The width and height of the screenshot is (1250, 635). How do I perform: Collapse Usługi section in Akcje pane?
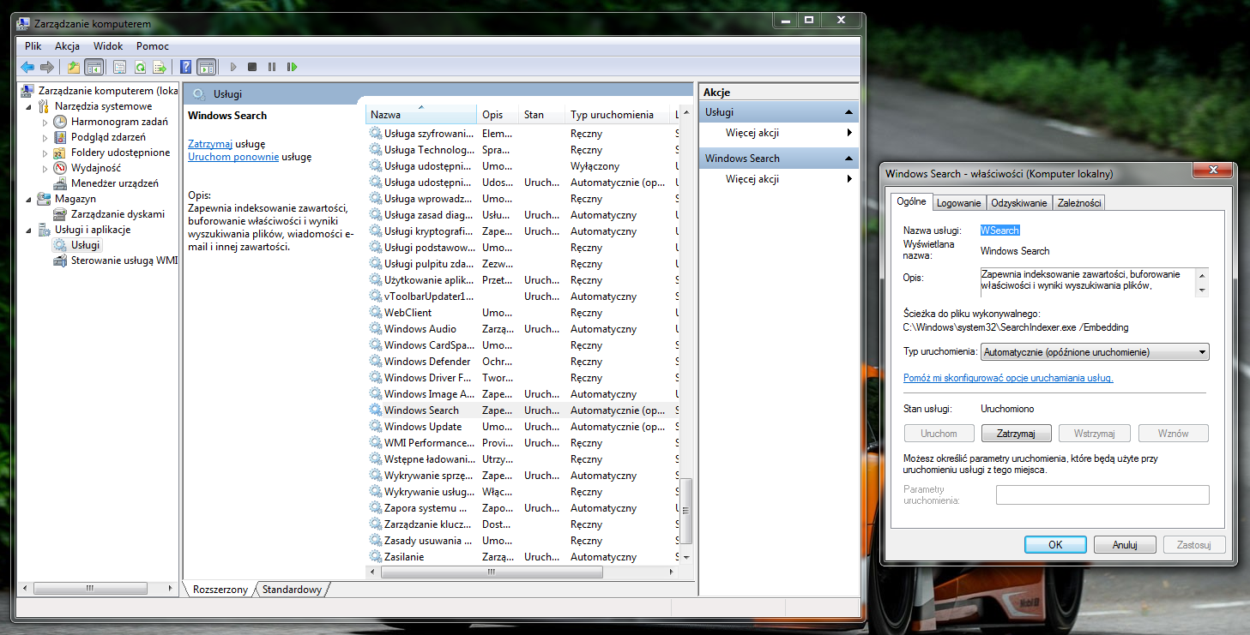tap(848, 112)
